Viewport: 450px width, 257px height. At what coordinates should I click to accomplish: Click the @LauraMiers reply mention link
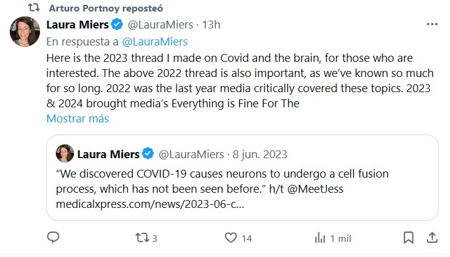tap(155, 42)
